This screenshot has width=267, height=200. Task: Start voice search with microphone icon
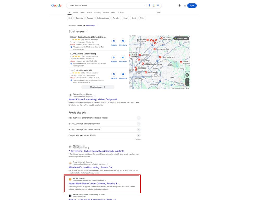click(149, 5)
